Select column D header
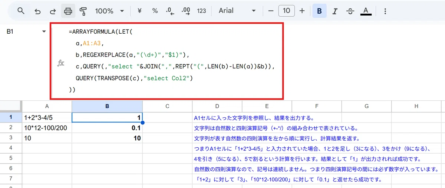 click(x=217, y=106)
